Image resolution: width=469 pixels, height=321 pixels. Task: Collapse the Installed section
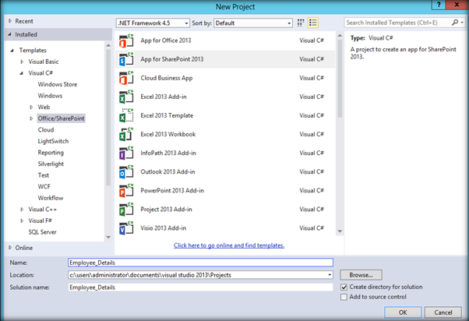click(10, 34)
